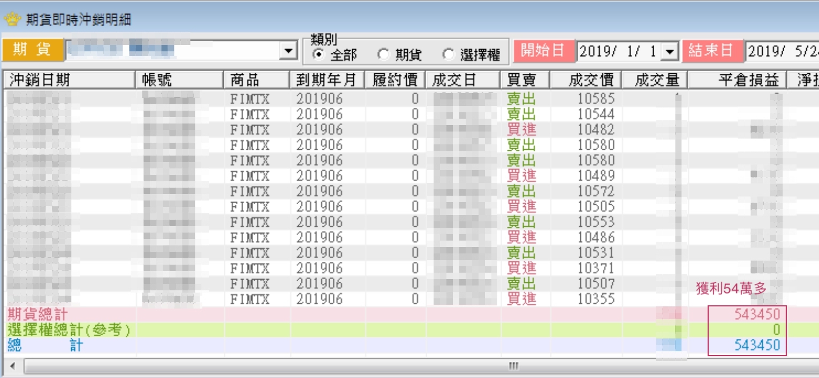Click the horizontal scrollbar left arrow
Viewport: 819px width, 378px height.
pyautogui.click(x=13, y=366)
